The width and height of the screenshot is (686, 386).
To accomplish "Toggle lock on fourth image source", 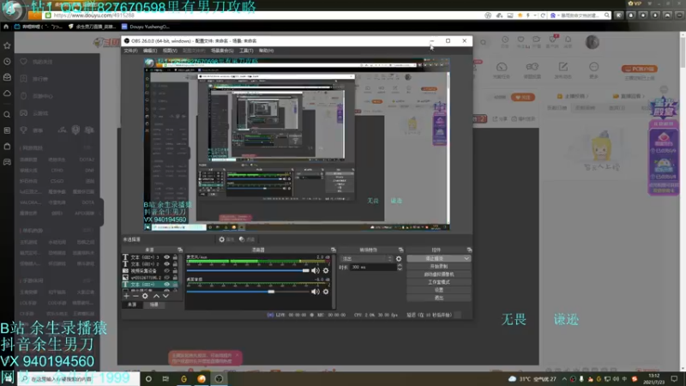I will point(175,277).
